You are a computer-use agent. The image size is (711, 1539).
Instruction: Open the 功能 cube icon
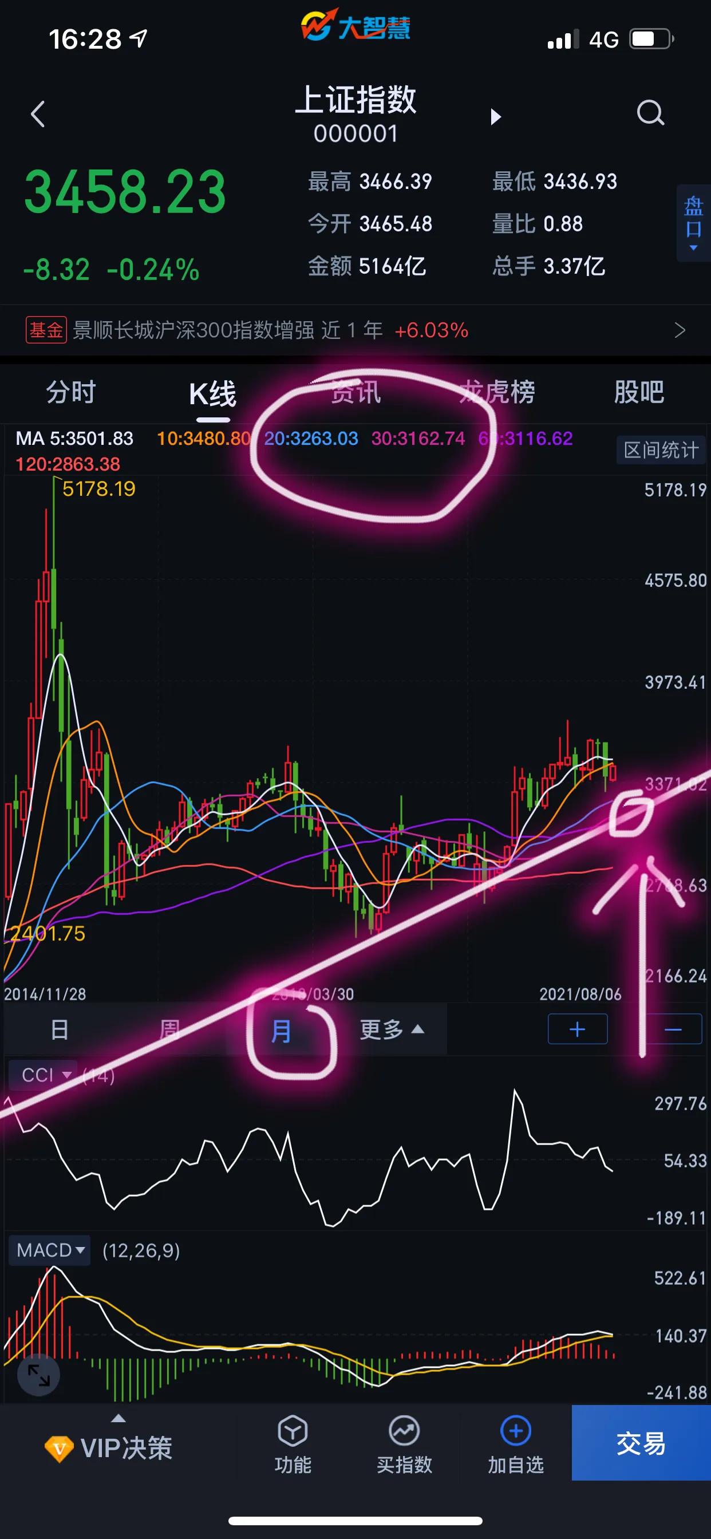coord(292,1431)
